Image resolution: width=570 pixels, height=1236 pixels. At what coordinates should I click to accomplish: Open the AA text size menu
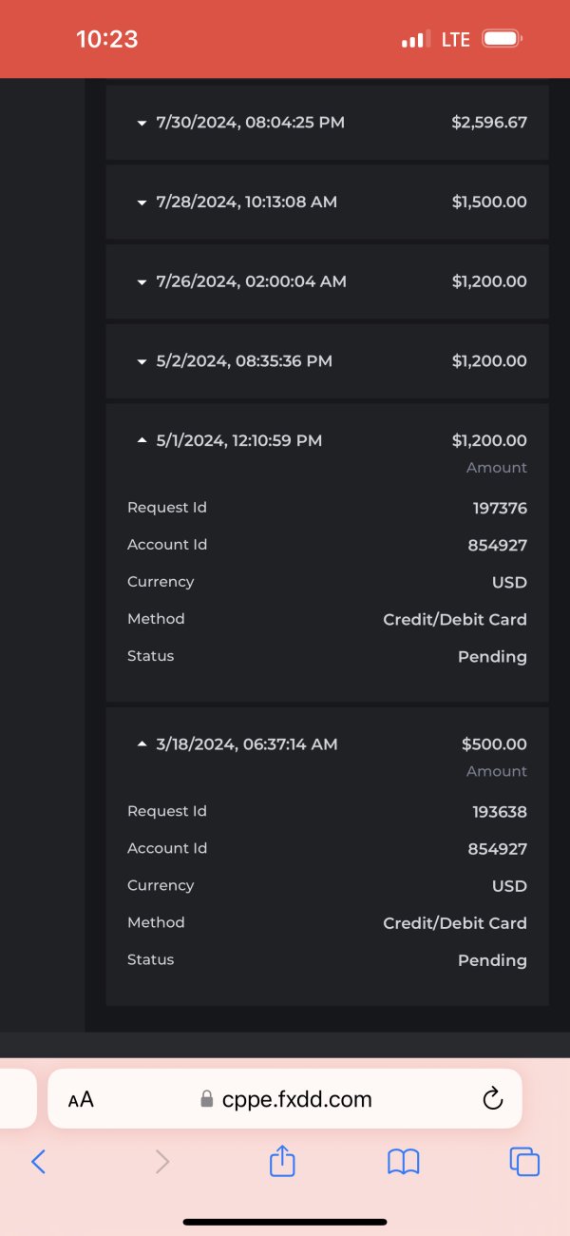(81, 1100)
